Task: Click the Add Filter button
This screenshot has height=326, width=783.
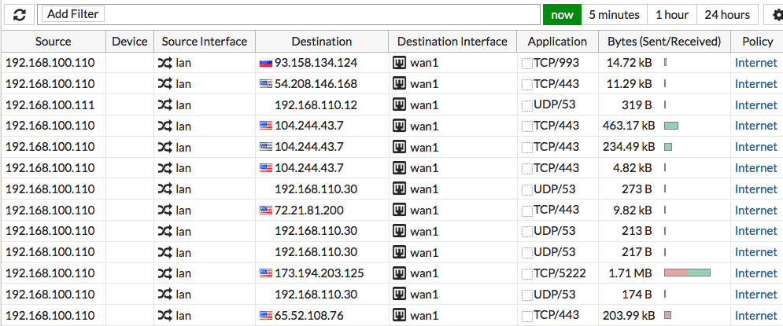Action: click(73, 14)
